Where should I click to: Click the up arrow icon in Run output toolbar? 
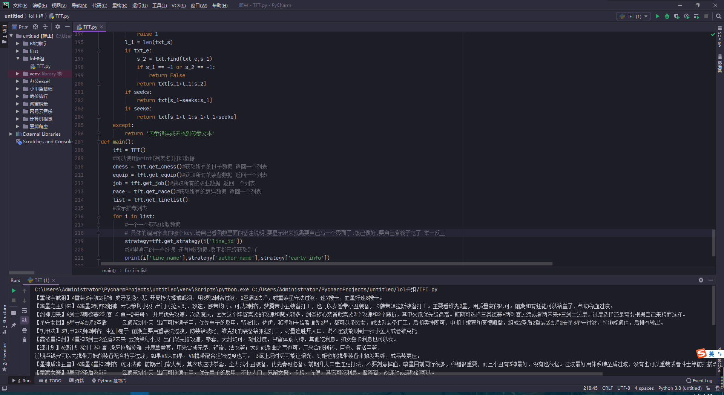point(25,291)
